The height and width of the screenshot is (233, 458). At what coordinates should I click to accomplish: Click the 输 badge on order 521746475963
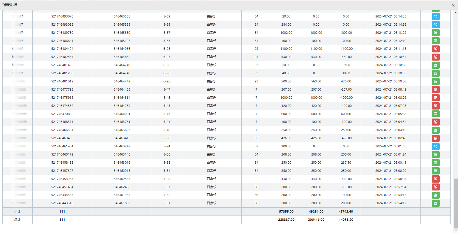click(435, 98)
